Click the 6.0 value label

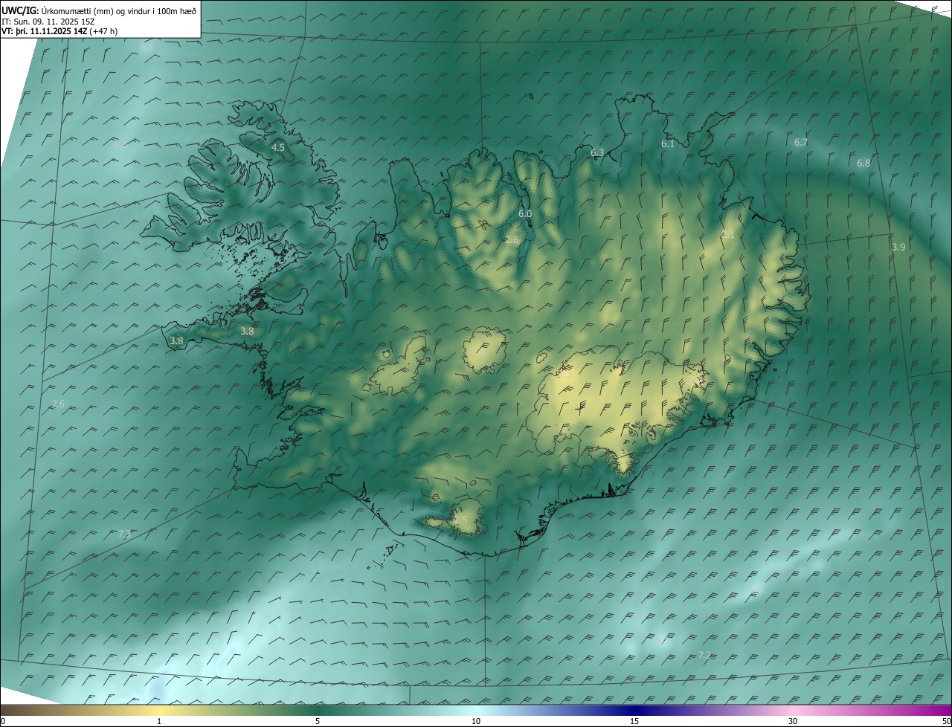(x=525, y=213)
